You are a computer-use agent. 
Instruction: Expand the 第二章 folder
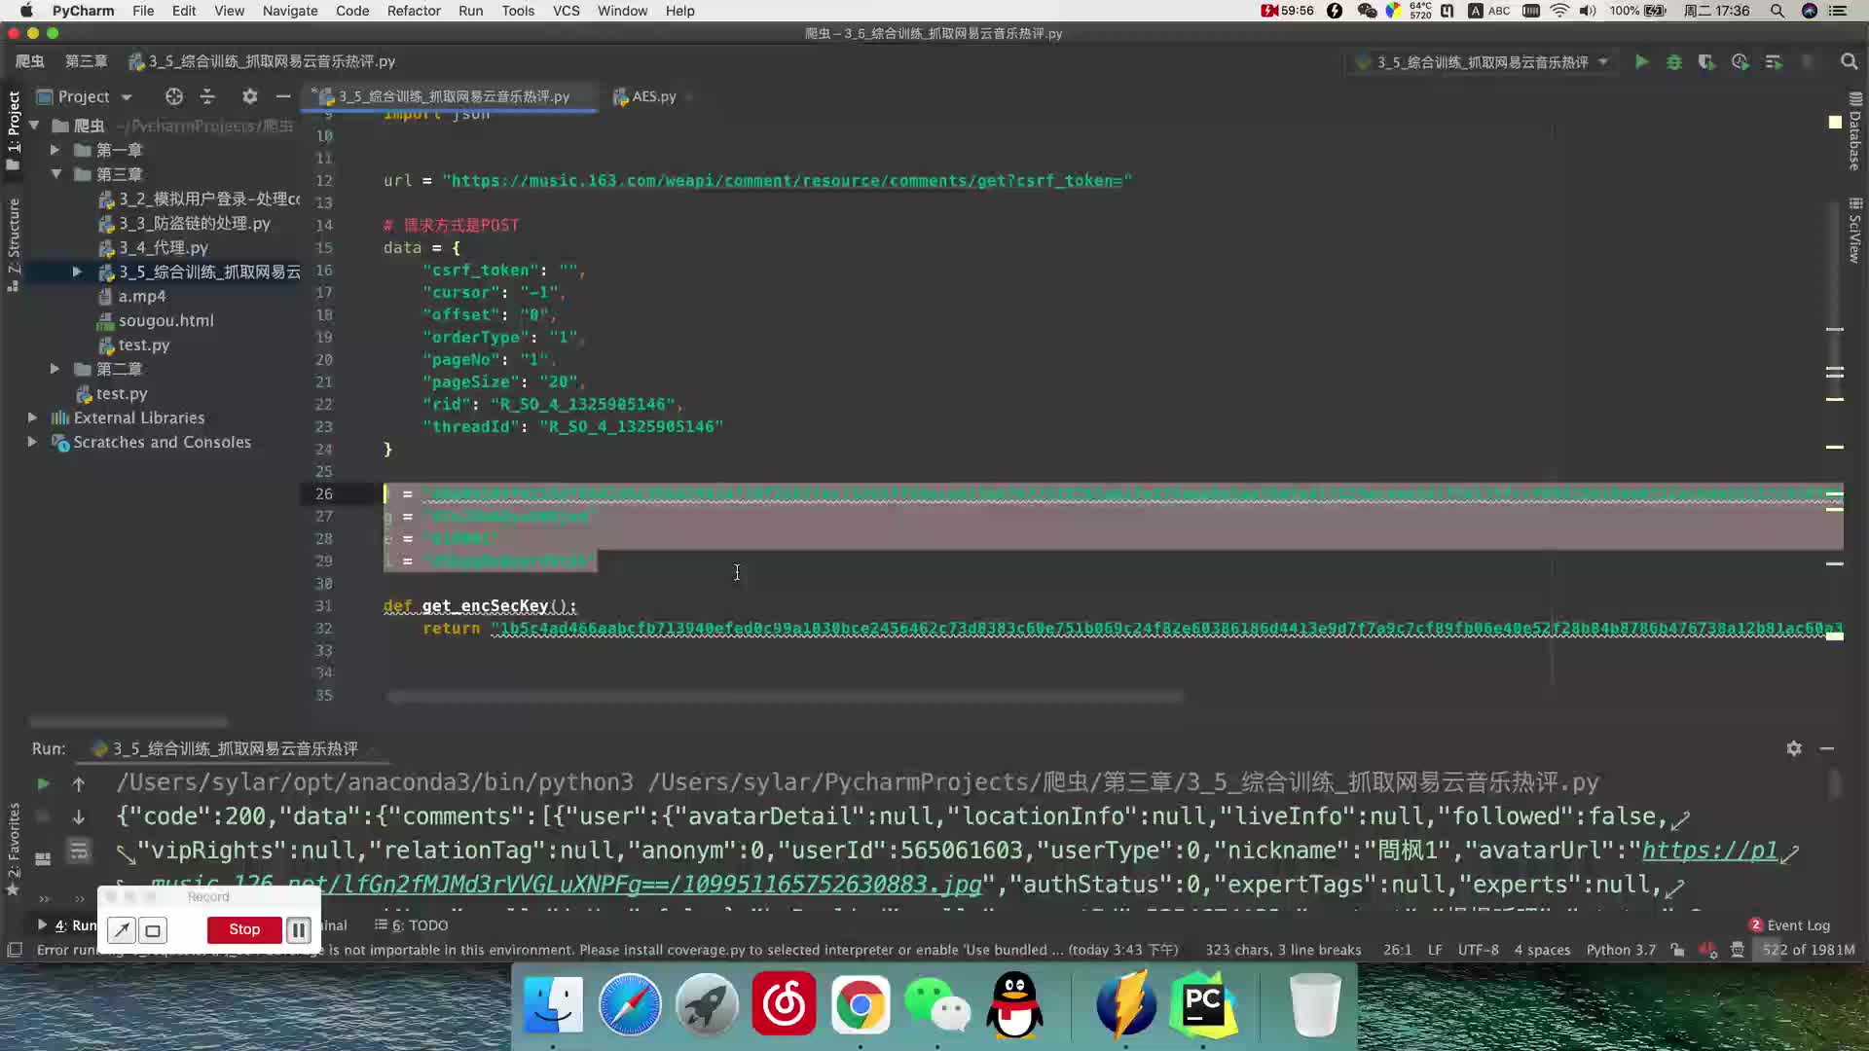pyautogui.click(x=55, y=369)
